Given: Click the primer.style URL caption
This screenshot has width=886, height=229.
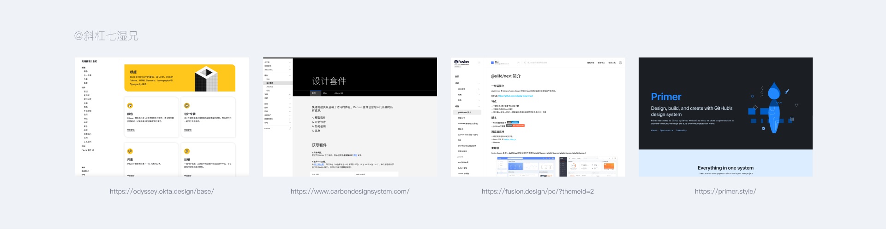Looking at the screenshot, I should [725, 191].
